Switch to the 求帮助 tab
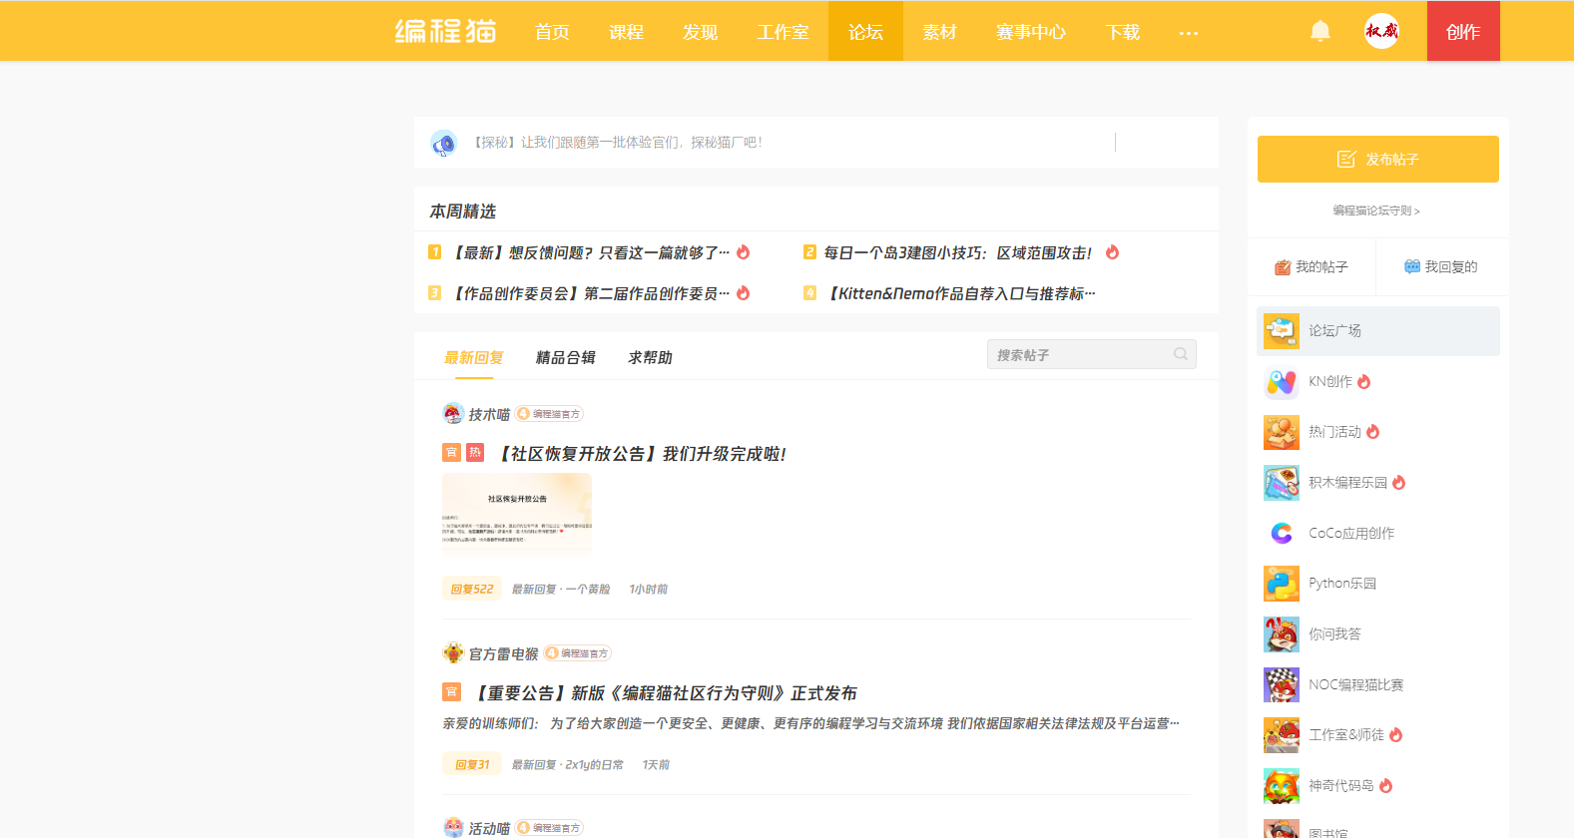This screenshot has height=838, width=1574. [651, 358]
